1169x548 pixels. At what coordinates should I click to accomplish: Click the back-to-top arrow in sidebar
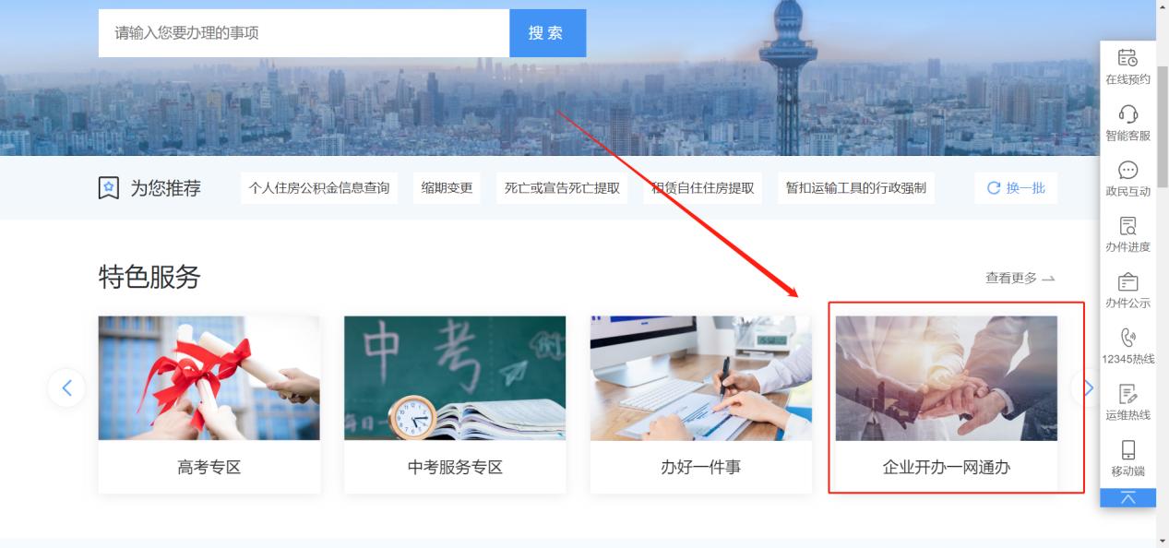point(1127,497)
